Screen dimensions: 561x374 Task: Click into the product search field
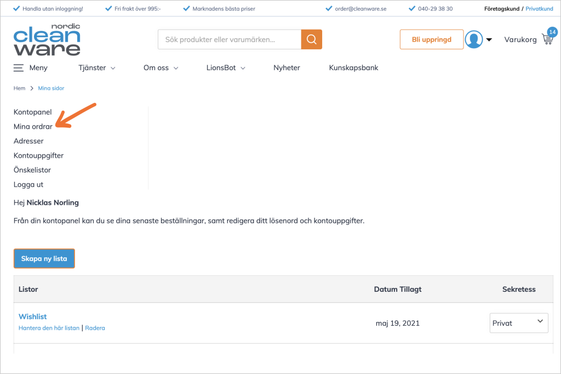click(x=229, y=39)
